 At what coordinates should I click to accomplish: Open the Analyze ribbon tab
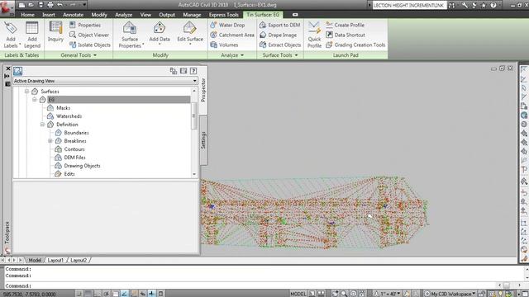click(123, 15)
